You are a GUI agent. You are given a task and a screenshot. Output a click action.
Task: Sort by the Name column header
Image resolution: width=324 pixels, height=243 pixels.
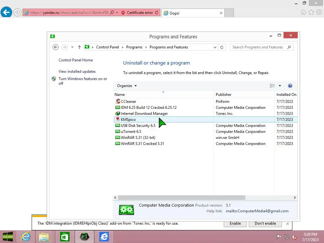tap(163, 94)
